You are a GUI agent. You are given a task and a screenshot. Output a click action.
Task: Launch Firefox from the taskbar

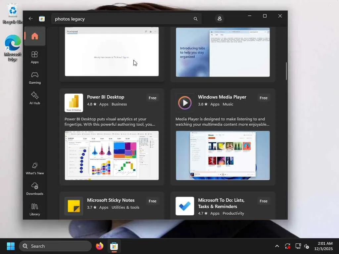(99, 246)
